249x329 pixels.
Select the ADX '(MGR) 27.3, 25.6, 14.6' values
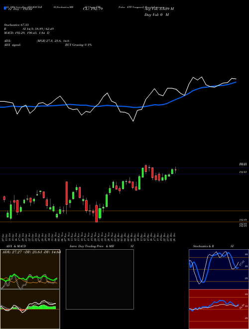pos(53,41)
